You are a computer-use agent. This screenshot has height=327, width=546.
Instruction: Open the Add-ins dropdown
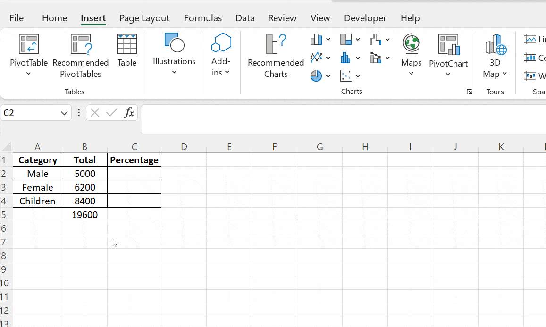tap(221, 72)
